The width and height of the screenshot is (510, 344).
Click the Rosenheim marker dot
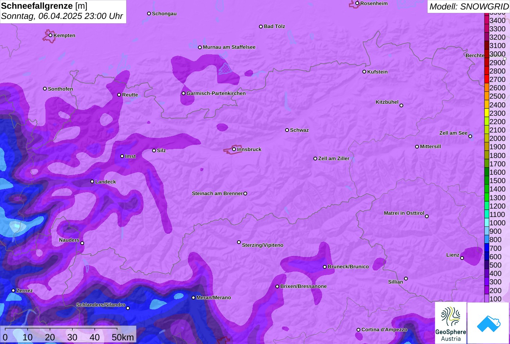coord(357,3)
